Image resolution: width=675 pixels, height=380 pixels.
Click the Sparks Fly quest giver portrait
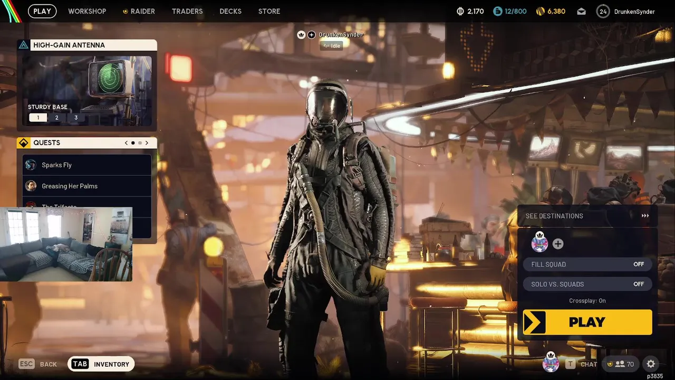point(31,165)
